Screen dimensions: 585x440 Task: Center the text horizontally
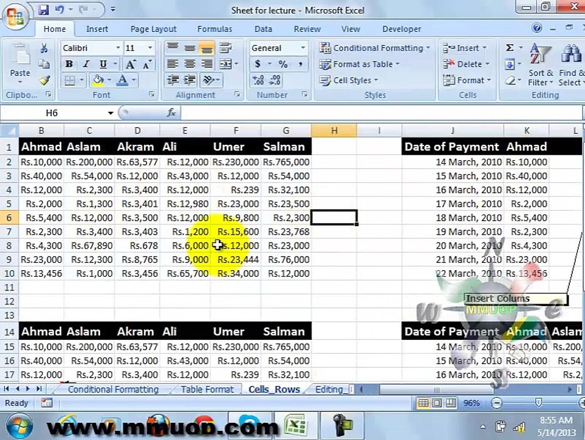[x=190, y=64]
